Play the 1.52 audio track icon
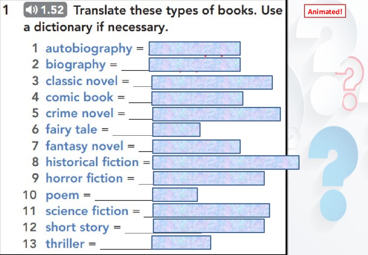368x255 pixels. 45,10
